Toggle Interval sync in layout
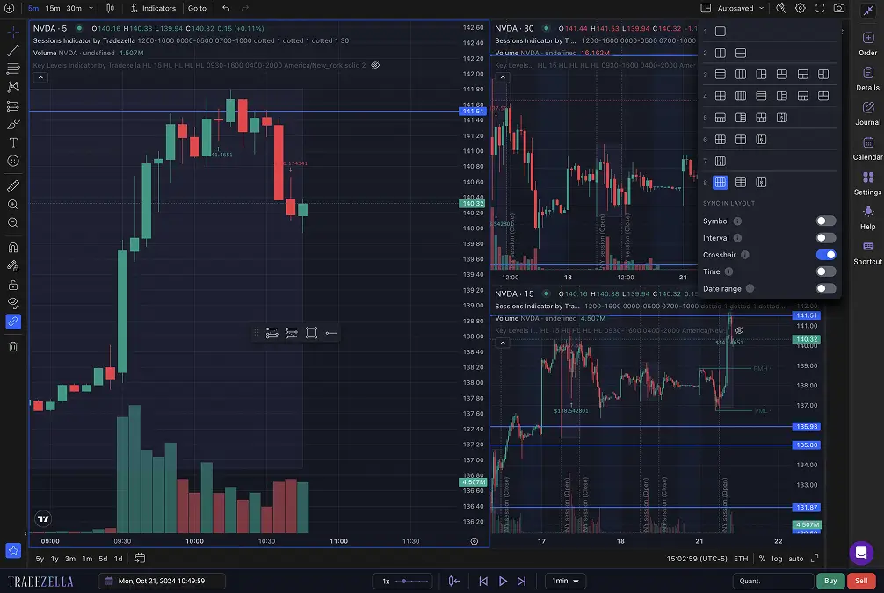Image resolution: width=884 pixels, height=593 pixels. [x=826, y=238]
